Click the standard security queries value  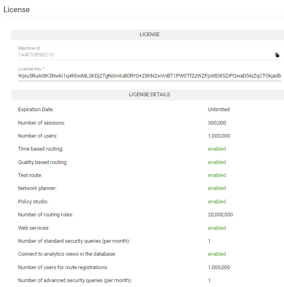209,241
